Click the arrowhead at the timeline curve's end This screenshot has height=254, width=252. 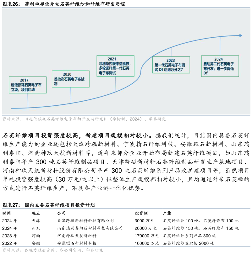(240, 35)
